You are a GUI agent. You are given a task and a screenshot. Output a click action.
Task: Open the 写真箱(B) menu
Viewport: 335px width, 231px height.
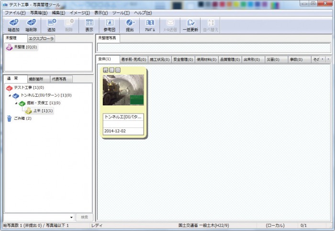[39, 13]
